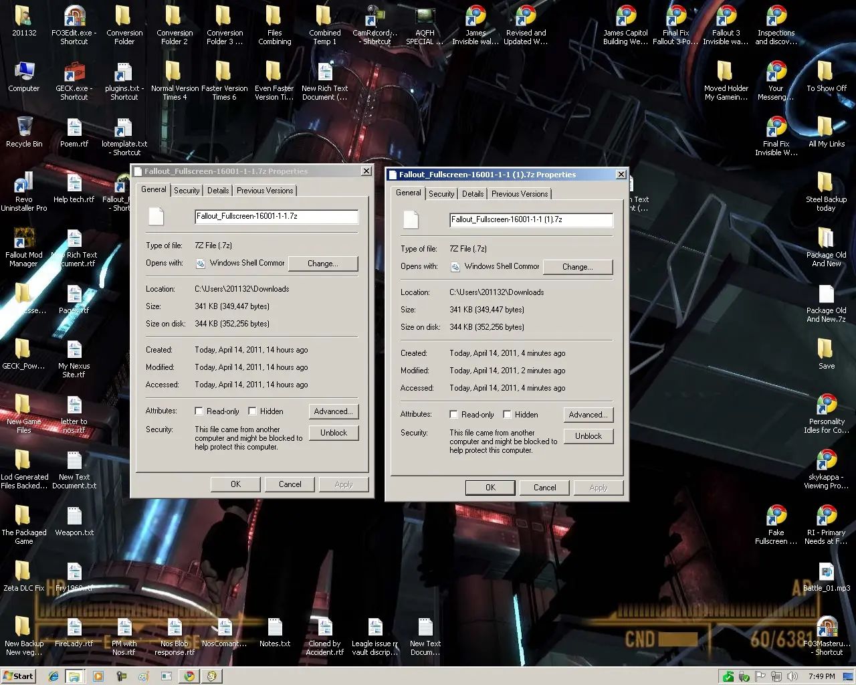Viewport: 856px width, 685px height.
Task: Select the Battle_01.mp3 file icon
Action: pyautogui.click(x=827, y=572)
